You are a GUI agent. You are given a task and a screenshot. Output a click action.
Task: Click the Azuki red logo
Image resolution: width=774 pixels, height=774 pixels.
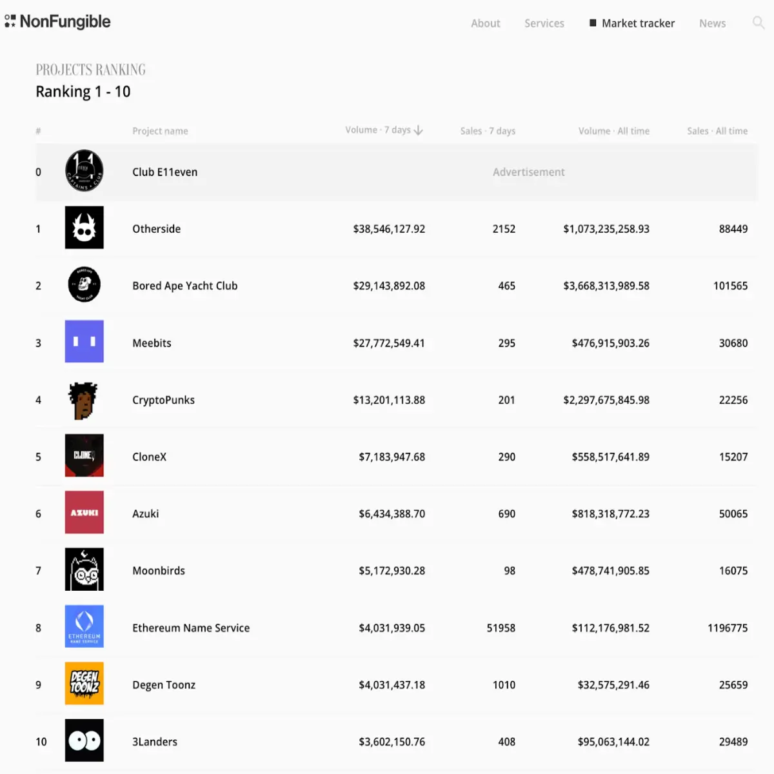pyautogui.click(x=84, y=512)
